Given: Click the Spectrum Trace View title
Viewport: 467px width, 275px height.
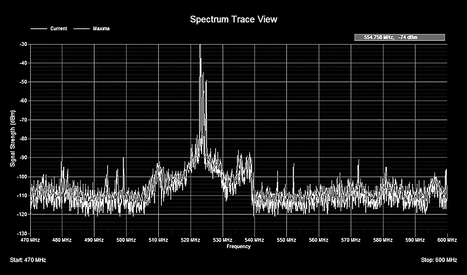Looking at the screenshot, I should pyautogui.click(x=233, y=19).
